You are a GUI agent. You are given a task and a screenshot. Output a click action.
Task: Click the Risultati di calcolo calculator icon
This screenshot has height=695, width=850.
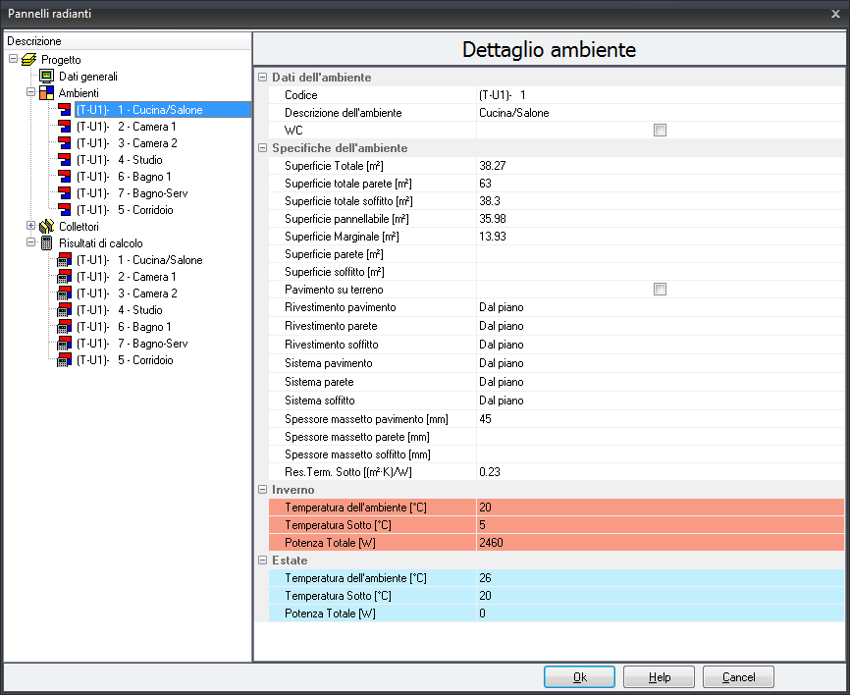[46, 243]
